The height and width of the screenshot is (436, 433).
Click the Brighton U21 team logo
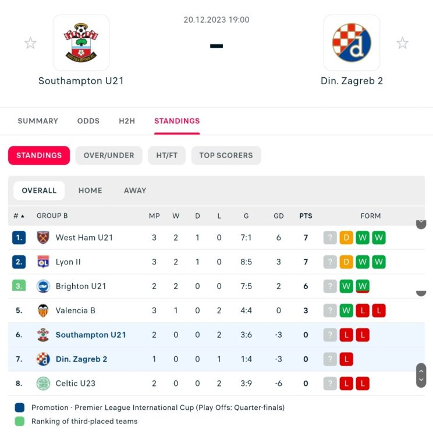(43, 287)
